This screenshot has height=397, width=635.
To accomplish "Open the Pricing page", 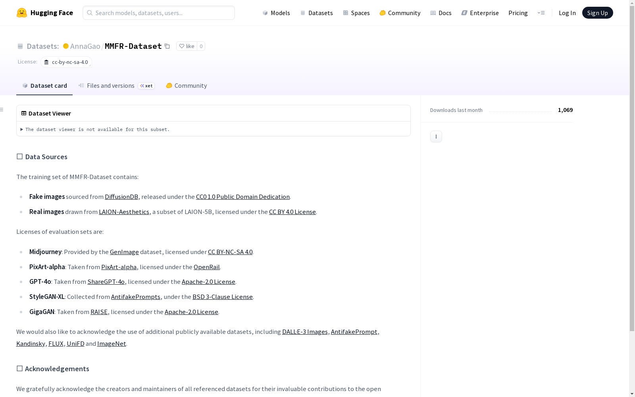I will [x=518, y=13].
